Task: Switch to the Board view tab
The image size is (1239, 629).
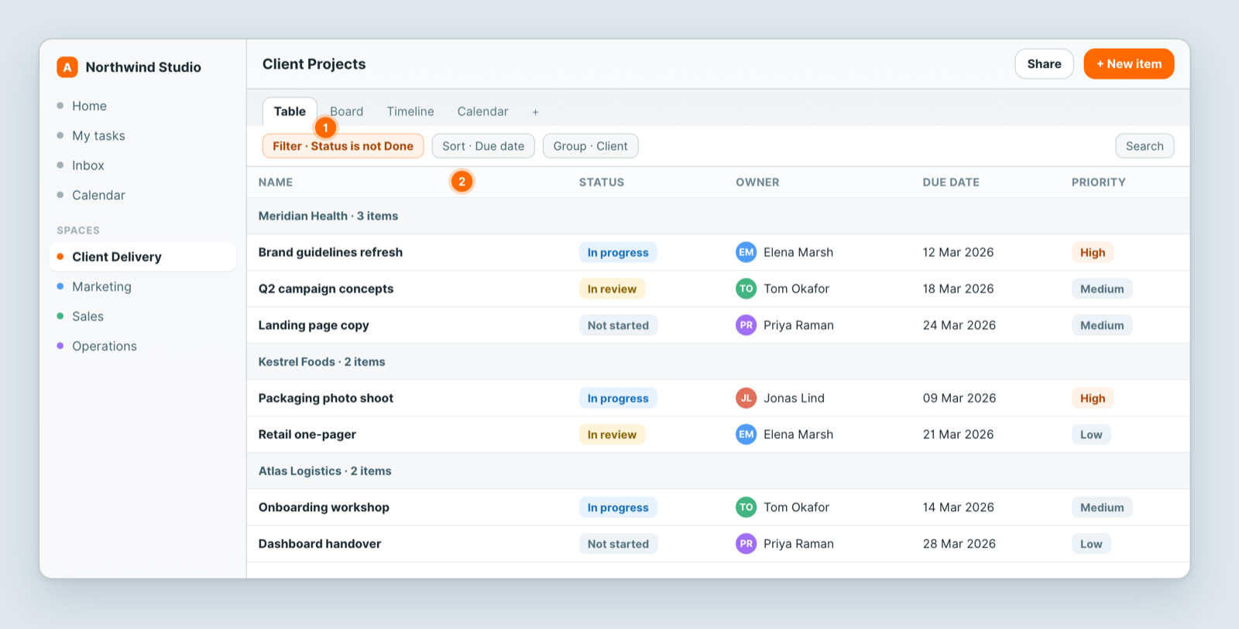Action: pos(346,111)
